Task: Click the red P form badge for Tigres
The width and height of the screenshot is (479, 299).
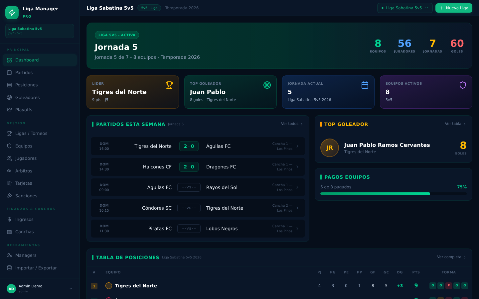Action: coord(449,285)
